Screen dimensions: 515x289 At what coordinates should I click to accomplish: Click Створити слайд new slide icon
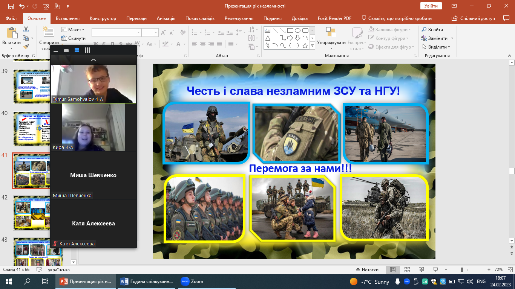(x=49, y=32)
